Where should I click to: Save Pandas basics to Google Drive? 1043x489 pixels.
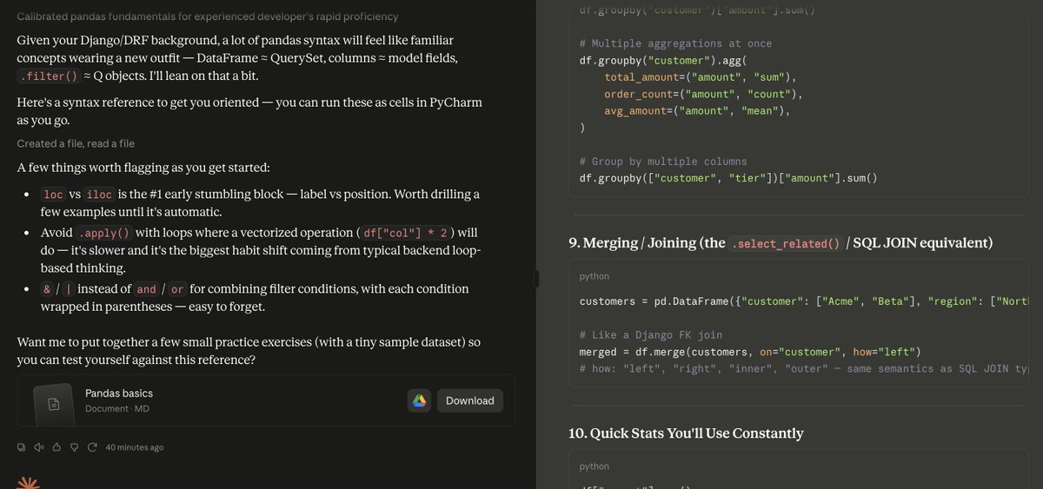tap(419, 400)
